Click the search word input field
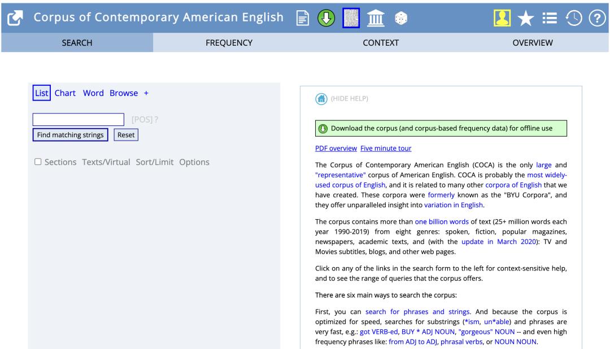Screen dimensions: 610x349 point(79,120)
